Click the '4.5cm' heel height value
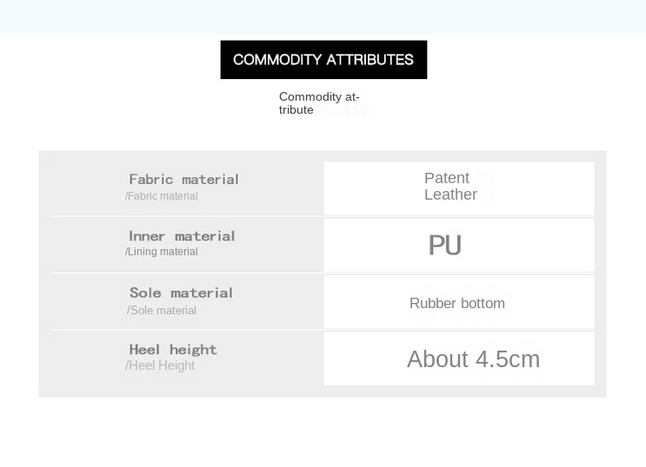The image size is (646, 467). tap(508, 359)
